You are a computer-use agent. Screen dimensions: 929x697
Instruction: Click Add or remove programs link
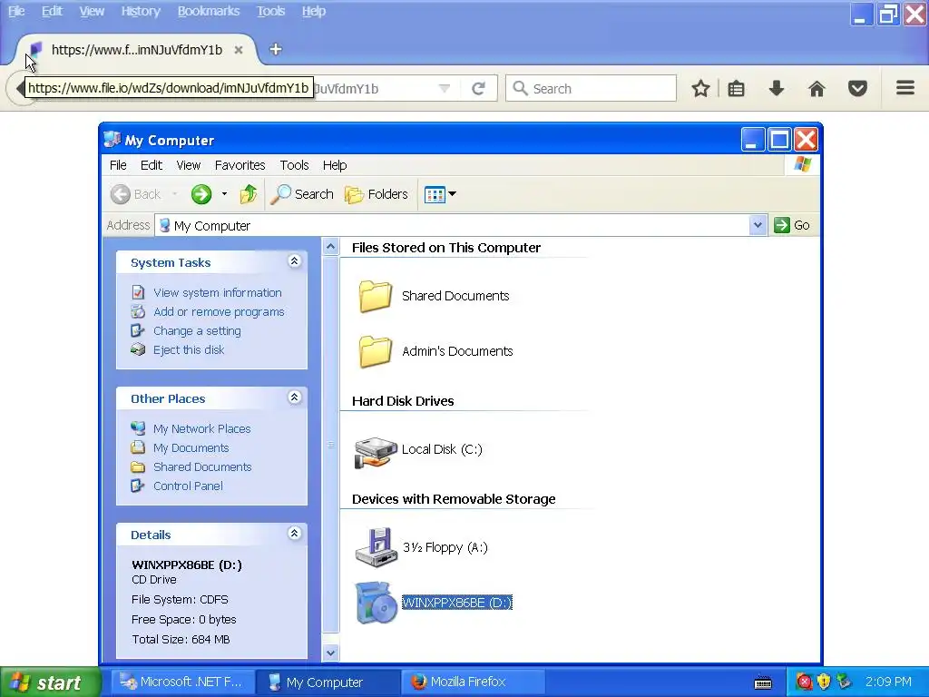click(x=219, y=312)
